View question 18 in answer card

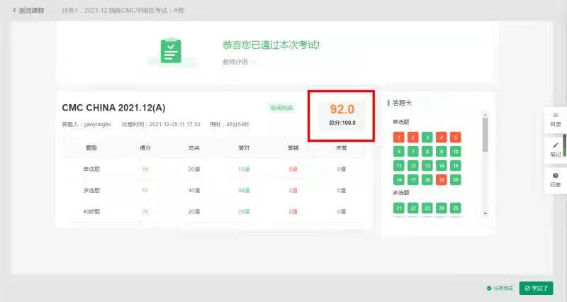(427, 180)
